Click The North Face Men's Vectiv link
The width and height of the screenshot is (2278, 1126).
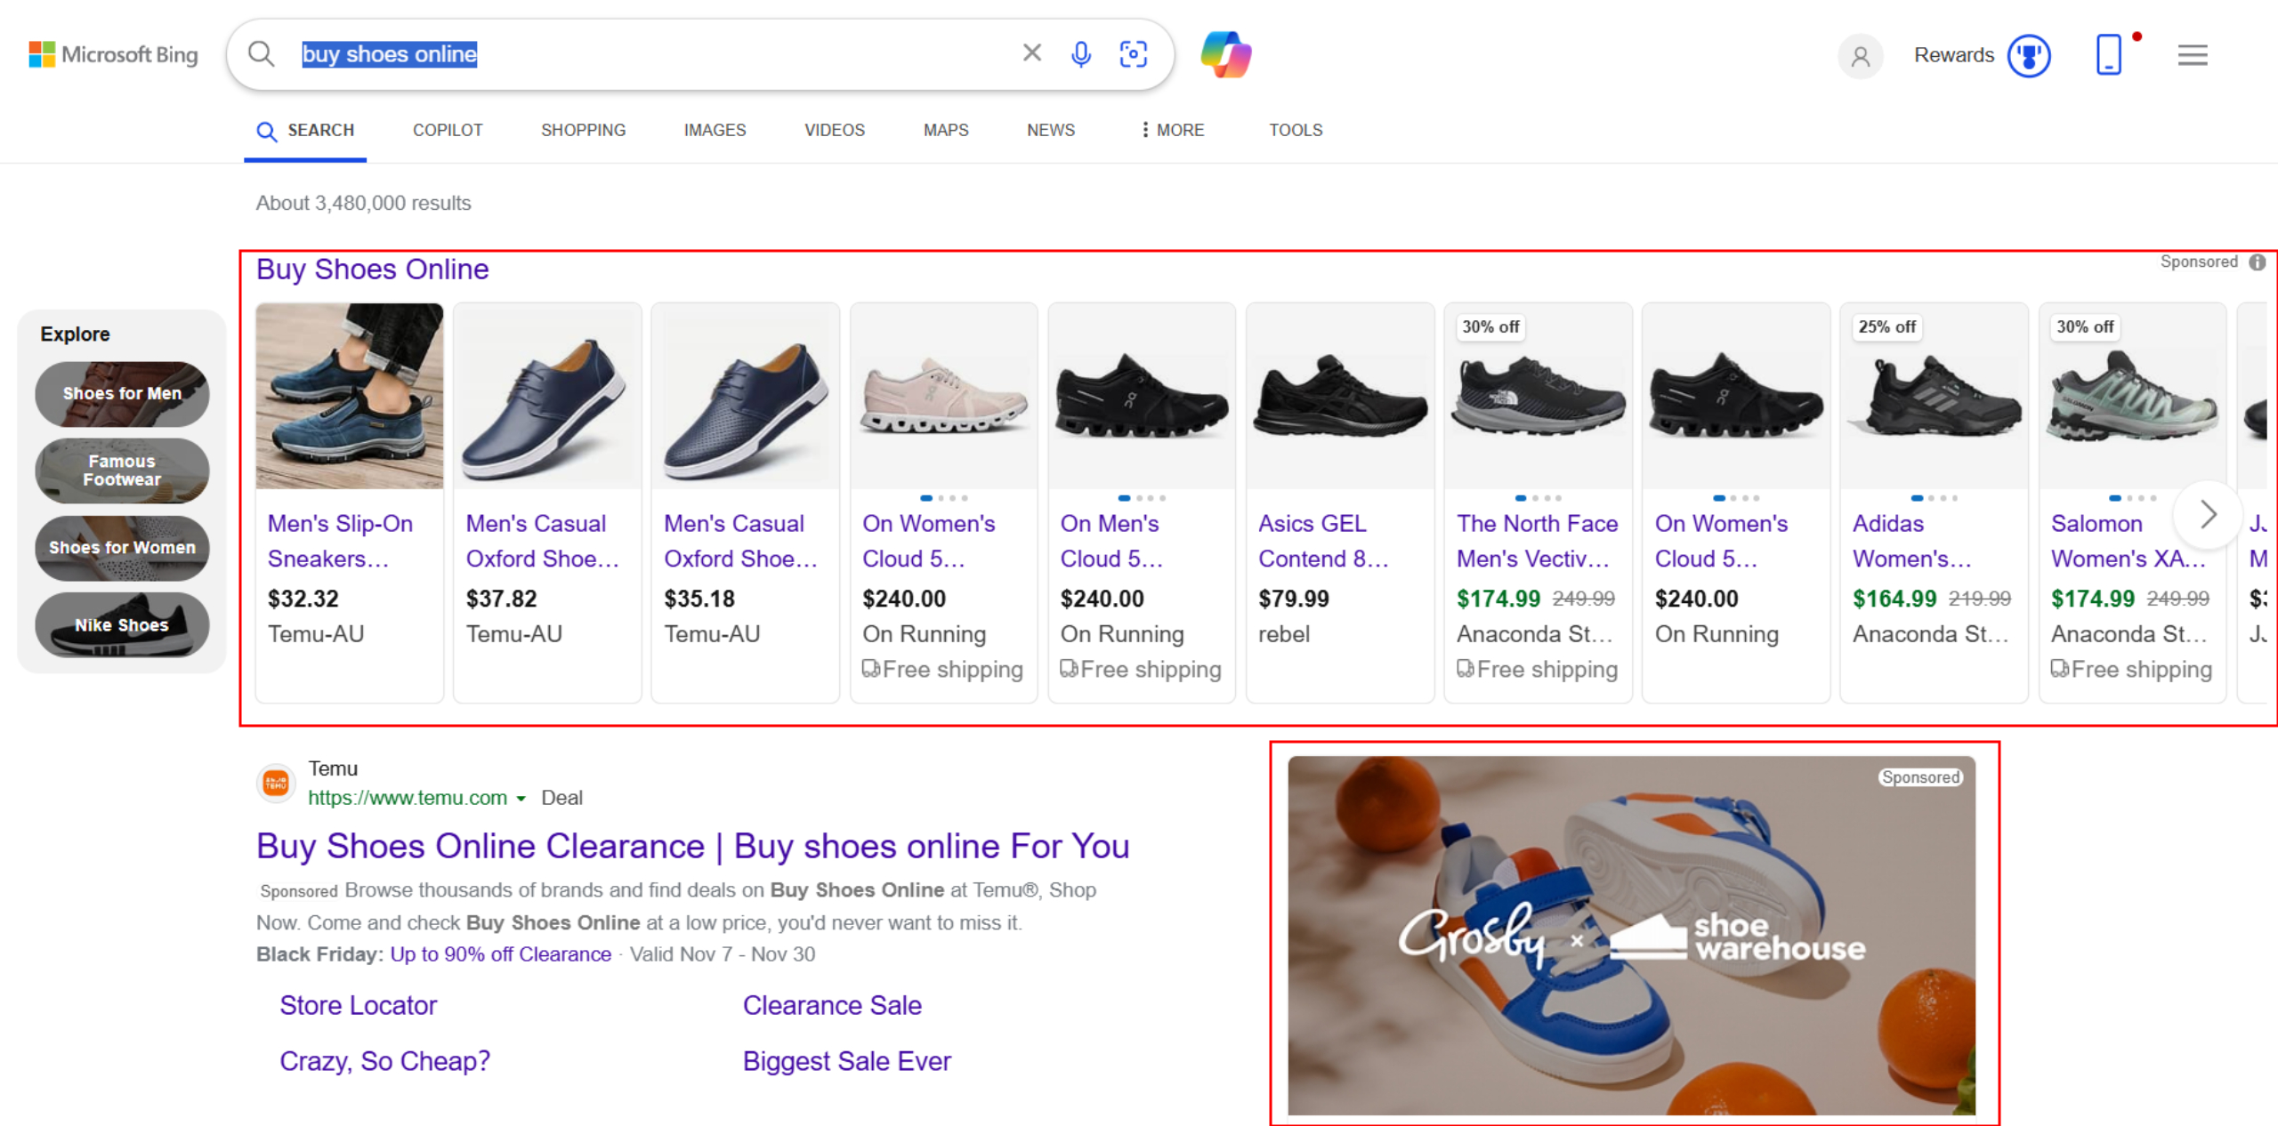coord(1537,541)
